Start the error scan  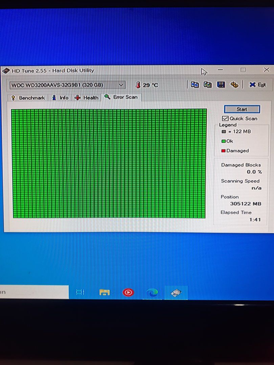coord(242,109)
